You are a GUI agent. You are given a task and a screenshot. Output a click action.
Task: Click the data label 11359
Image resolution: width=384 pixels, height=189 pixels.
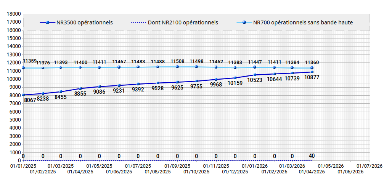pos(30,61)
